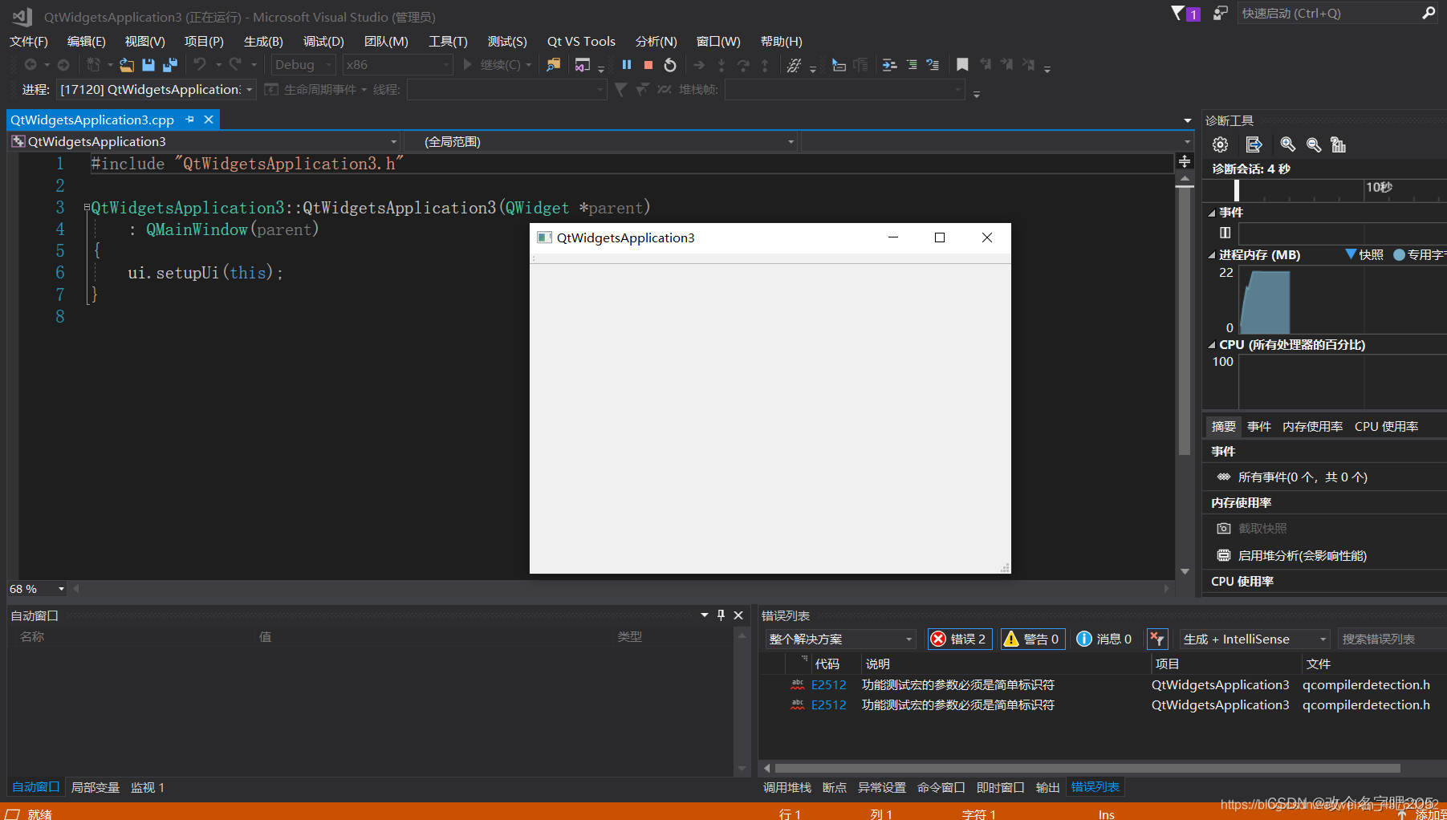Open file using the folder icon

[127, 65]
